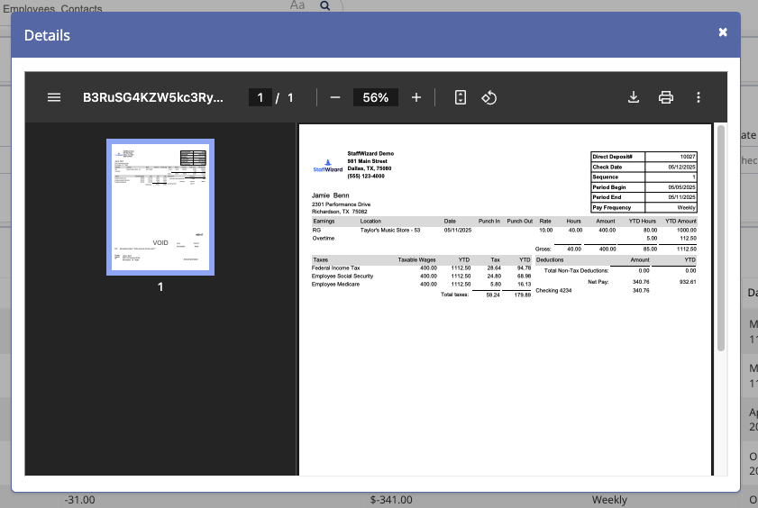Print the pay stub document
The image size is (758, 508).
click(x=666, y=97)
